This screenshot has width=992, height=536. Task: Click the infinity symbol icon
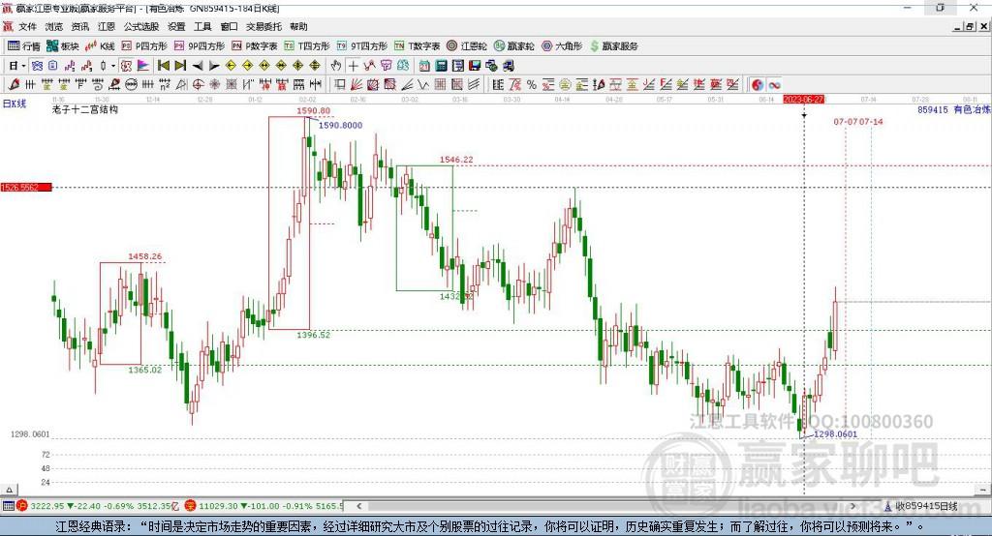775,84
